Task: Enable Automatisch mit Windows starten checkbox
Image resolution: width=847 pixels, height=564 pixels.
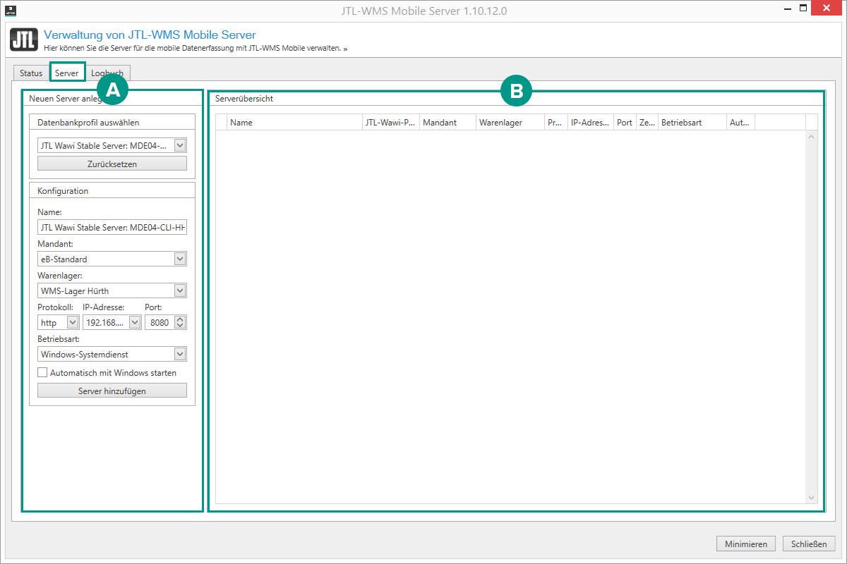Action: [x=42, y=372]
